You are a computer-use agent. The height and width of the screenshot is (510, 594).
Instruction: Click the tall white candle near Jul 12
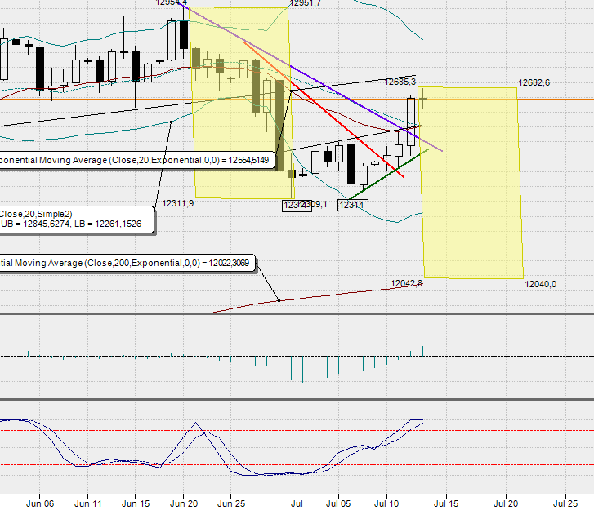[411, 122]
